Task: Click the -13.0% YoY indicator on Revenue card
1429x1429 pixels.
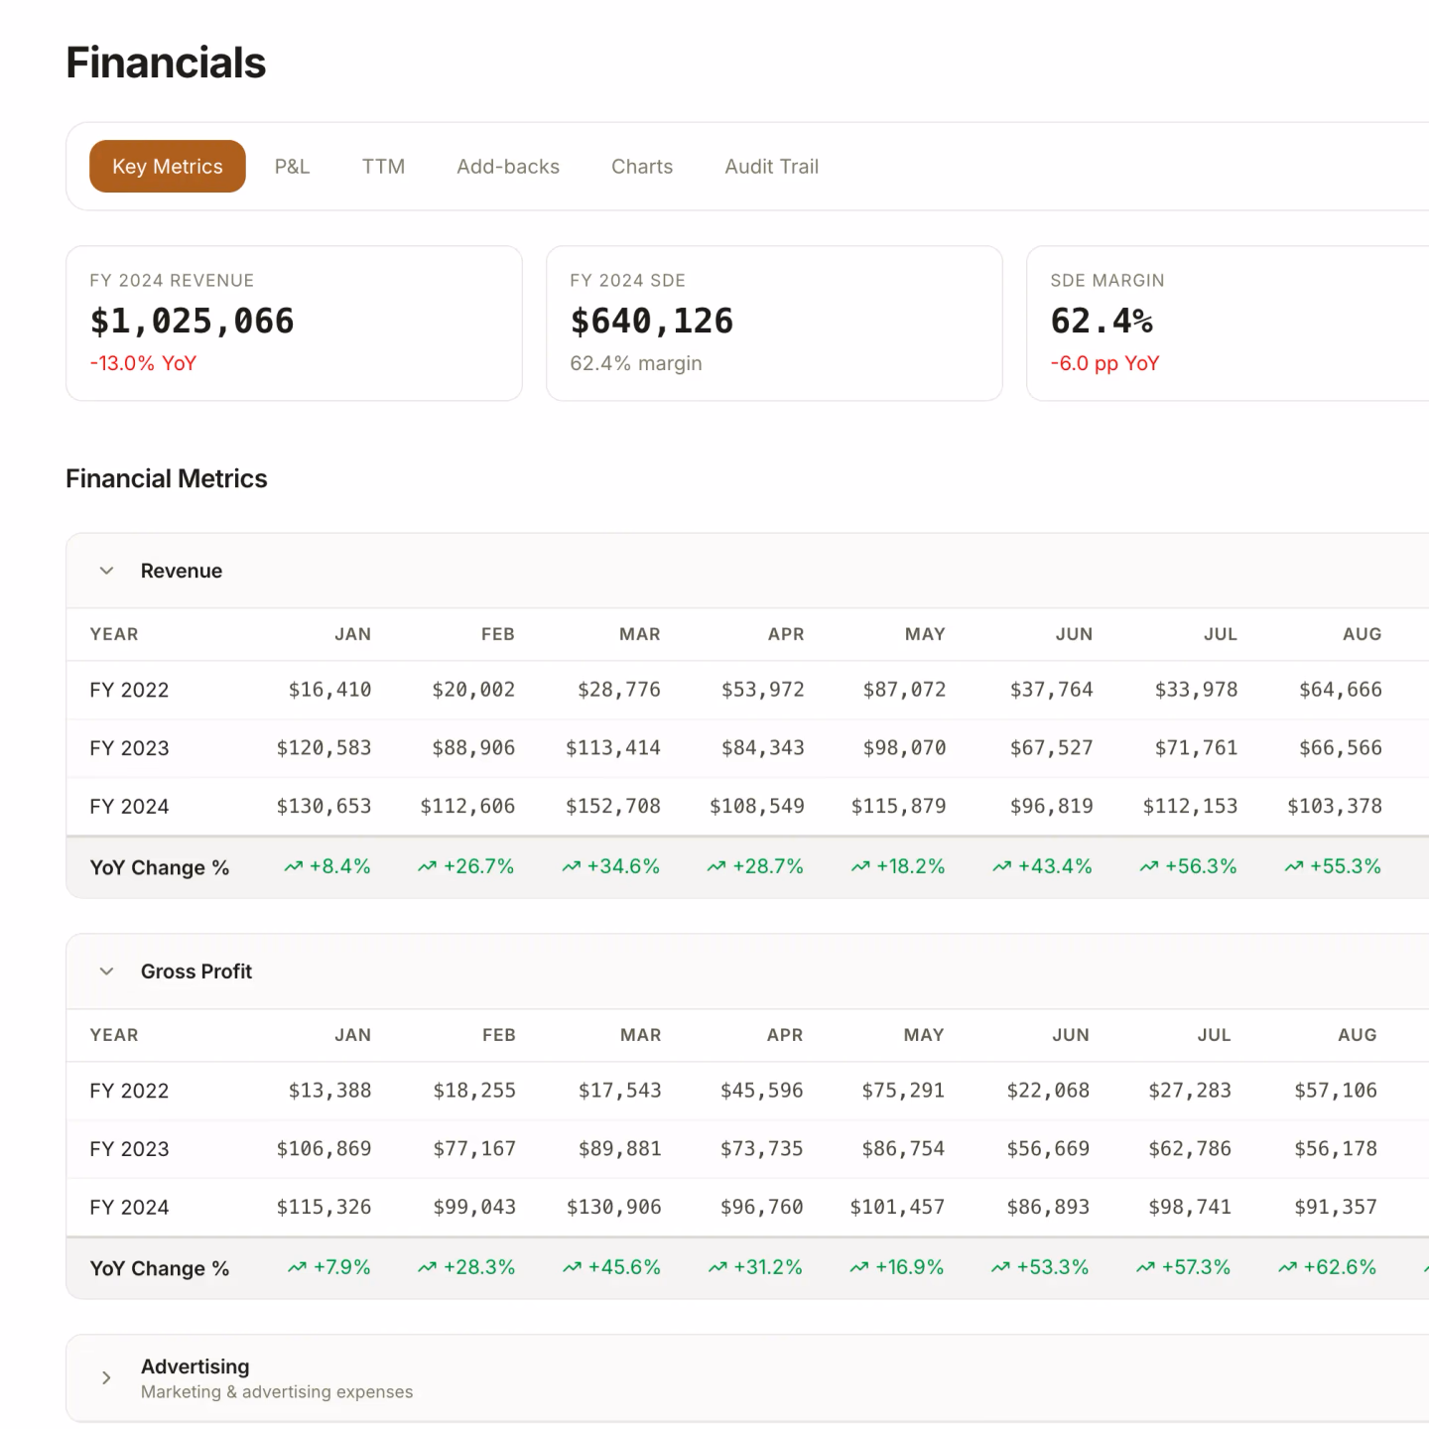Action: pos(142,363)
